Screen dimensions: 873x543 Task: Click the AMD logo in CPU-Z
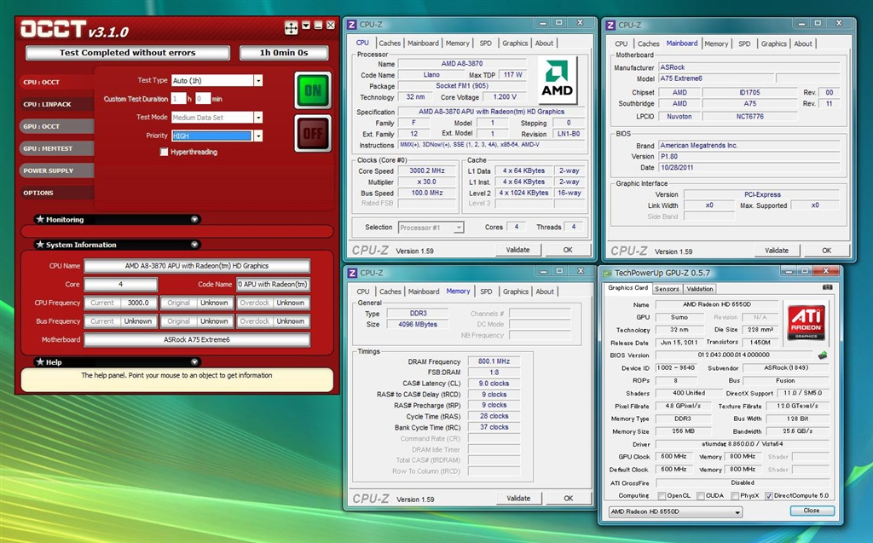[x=558, y=80]
